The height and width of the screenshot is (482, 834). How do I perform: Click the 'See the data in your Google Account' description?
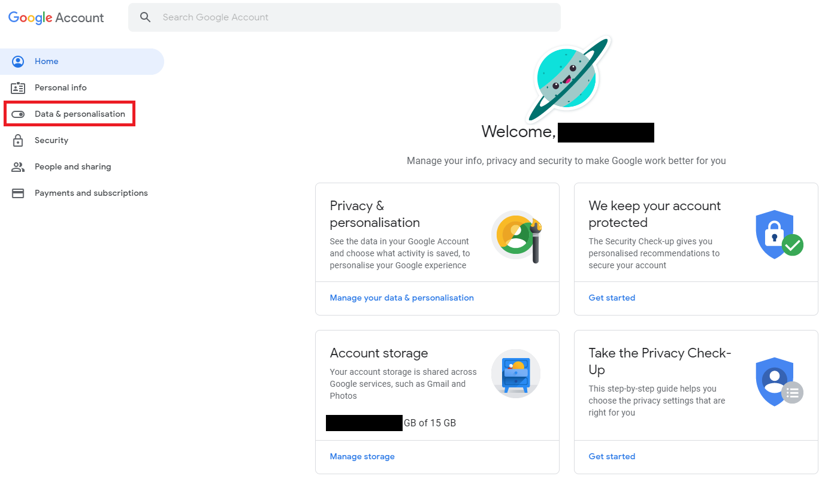coord(400,253)
